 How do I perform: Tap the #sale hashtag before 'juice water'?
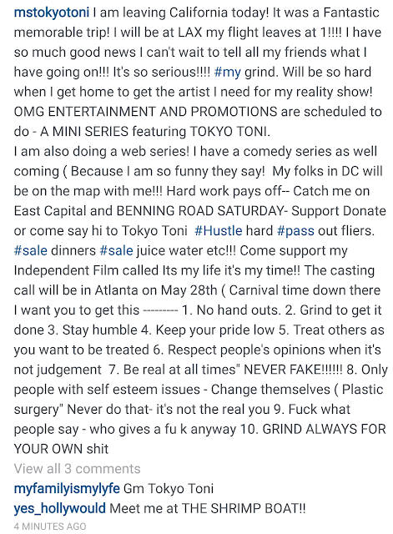116,250
